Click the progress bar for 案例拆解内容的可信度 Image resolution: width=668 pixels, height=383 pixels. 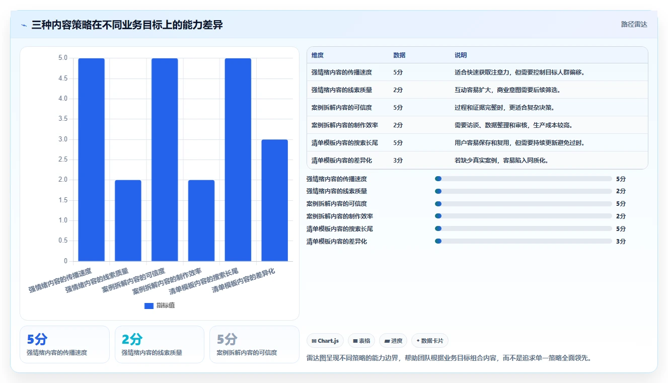point(524,204)
